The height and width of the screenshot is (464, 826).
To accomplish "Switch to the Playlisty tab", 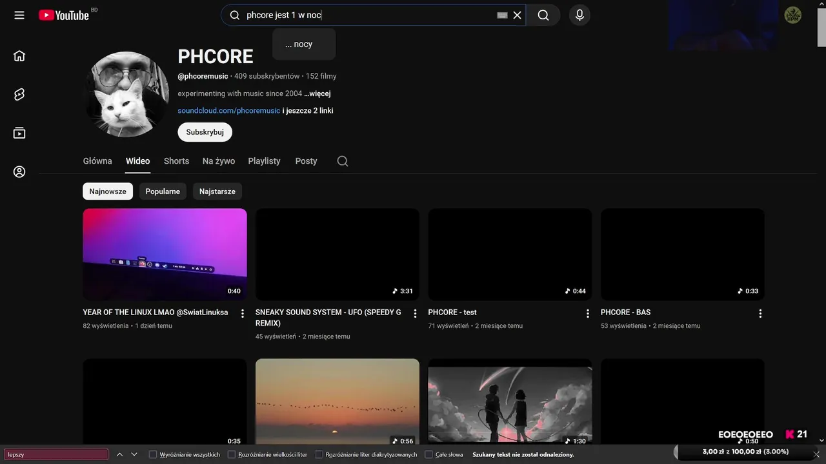I will point(264,161).
